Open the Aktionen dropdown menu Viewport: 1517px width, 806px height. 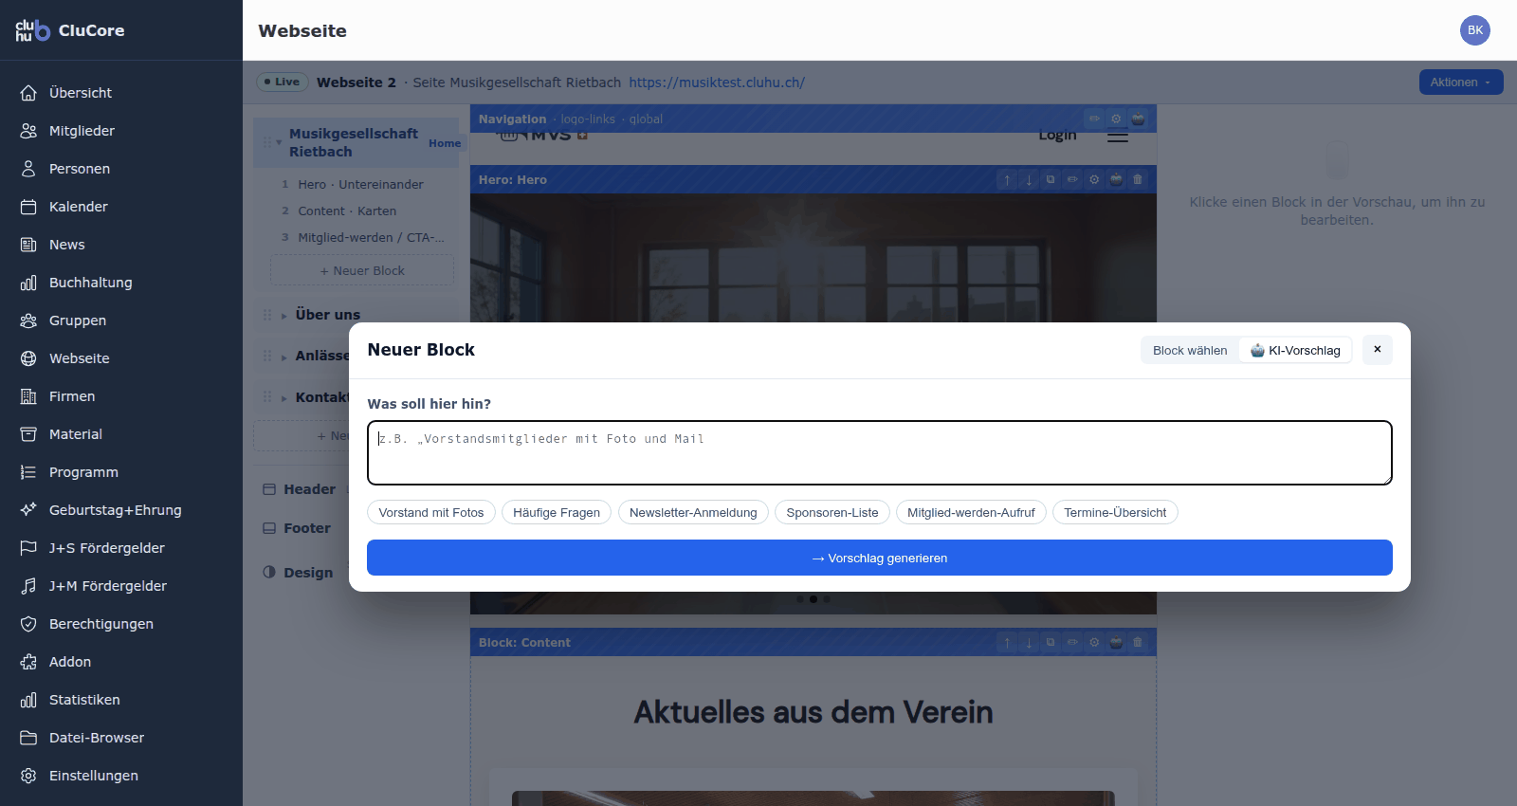(1461, 82)
